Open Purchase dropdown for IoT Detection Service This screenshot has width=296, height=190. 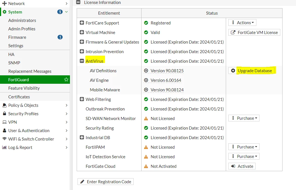pos(244,156)
